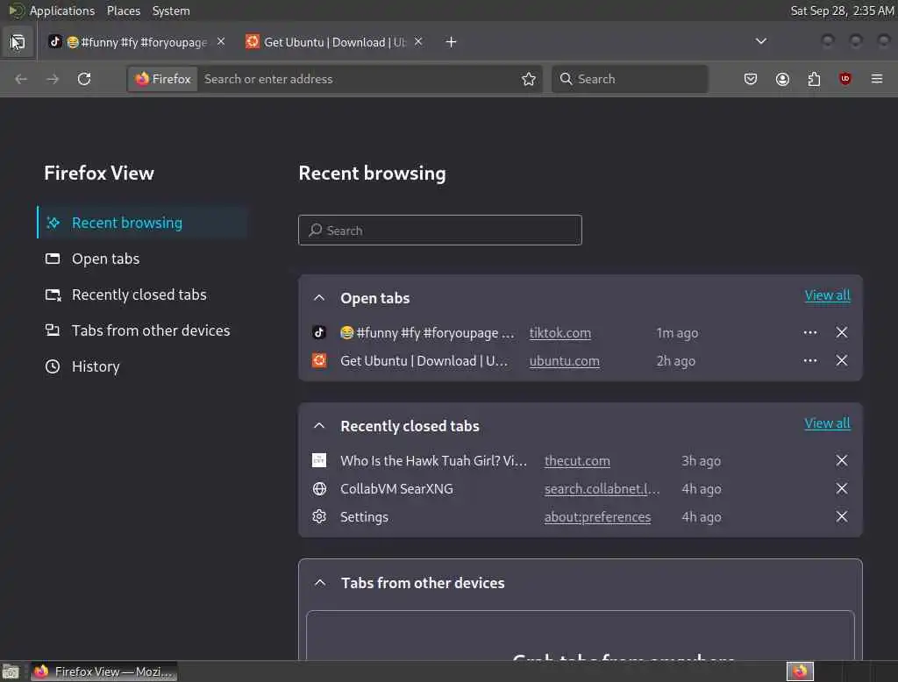Open the Applications menu in top panel
This screenshot has width=898, height=682.
coord(62,11)
